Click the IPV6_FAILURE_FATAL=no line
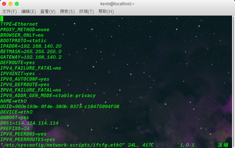The height and width of the screenshot is (148, 235). coord(31,90)
